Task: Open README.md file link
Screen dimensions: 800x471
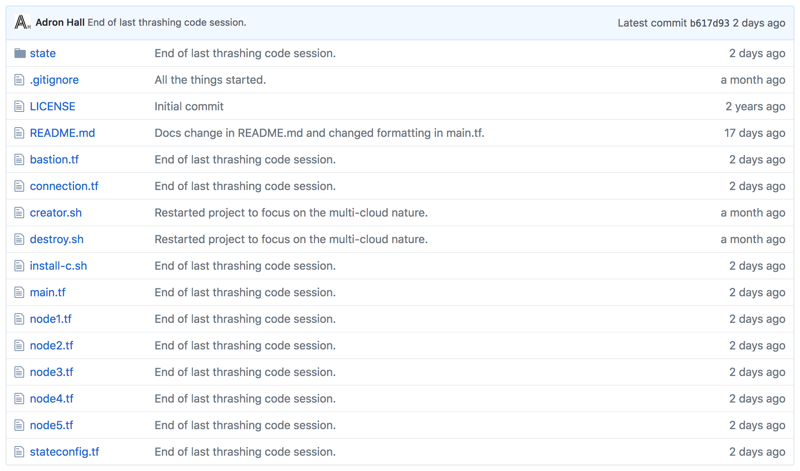Action: pos(62,133)
